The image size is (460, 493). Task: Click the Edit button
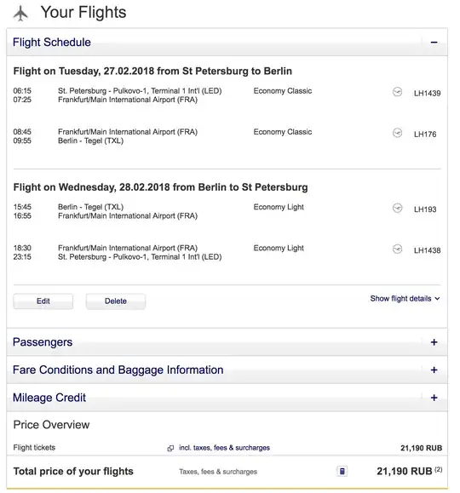(43, 301)
